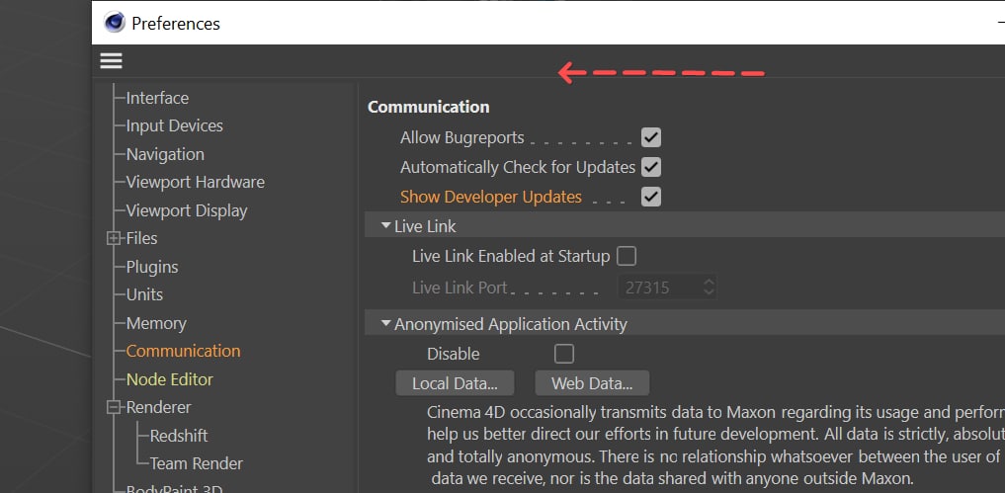Select Input Devices category
Screen dimensions: 1005x493
point(174,125)
